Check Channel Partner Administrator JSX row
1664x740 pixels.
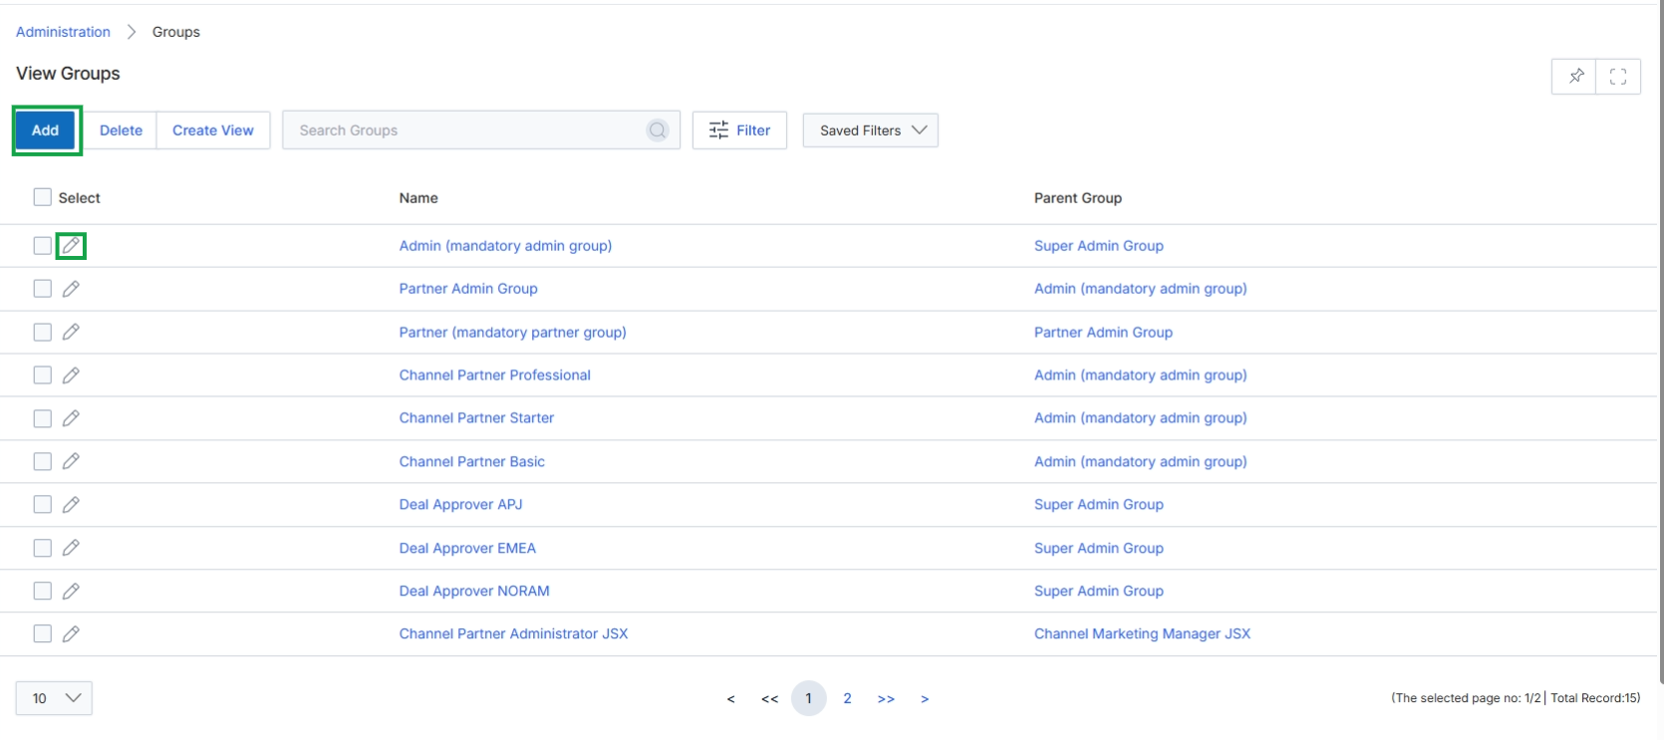pos(42,633)
